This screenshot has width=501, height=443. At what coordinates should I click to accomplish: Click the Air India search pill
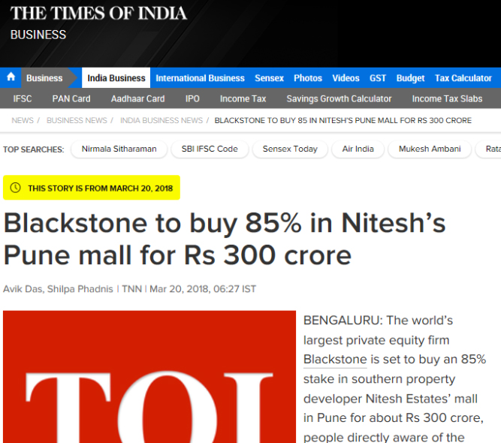click(x=358, y=149)
